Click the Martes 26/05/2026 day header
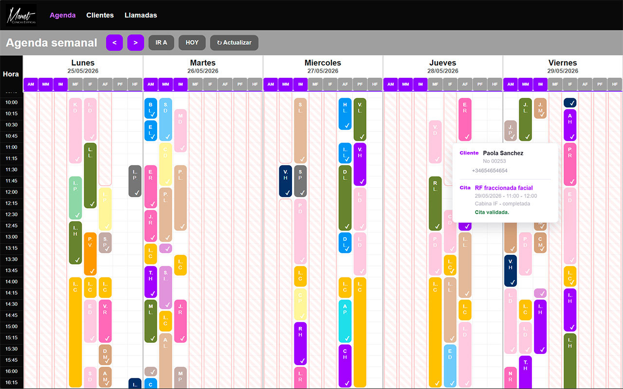The width and height of the screenshot is (623, 389). tap(203, 67)
